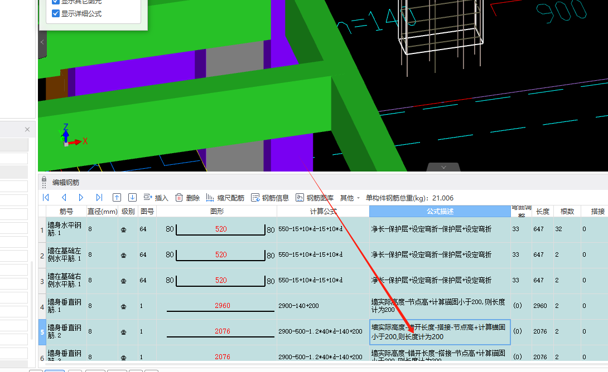The image size is (608, 372).
Task: Select 直径(mm) column header
Action: click(x=103, y=212)
